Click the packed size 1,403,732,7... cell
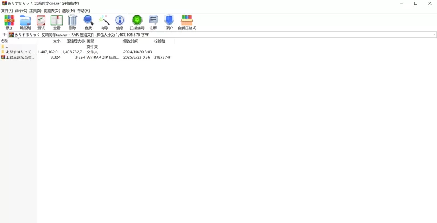This screenshot has width=437, height=223. [x=74, y=52]
